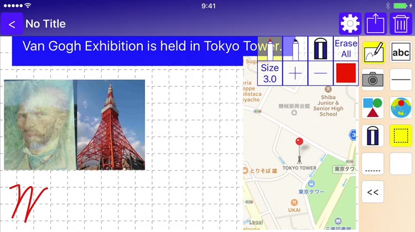Select the red handwritten W stroke
Viewport: 415px width, 232px height.
point(28,202)
